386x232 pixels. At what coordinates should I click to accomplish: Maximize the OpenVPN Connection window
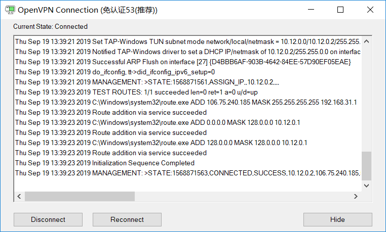click(x=340, y=10)
